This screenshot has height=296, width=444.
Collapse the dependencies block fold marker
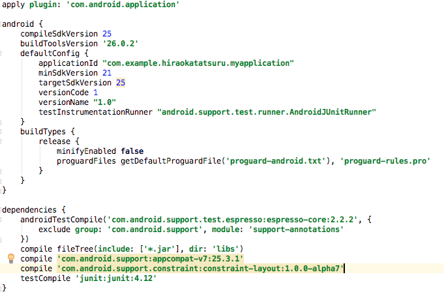3,210
